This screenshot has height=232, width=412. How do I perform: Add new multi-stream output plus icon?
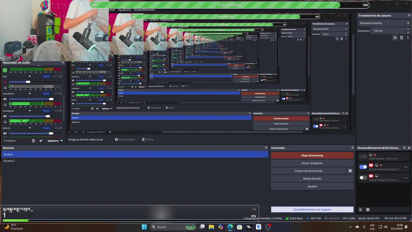pyautogui.click(x=360, y=210)
